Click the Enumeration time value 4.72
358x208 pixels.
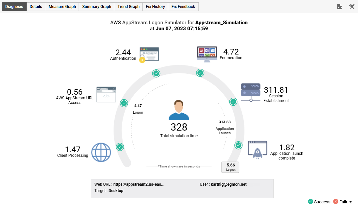231,52
